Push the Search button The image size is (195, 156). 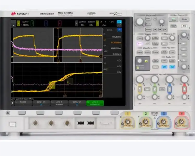(148, 24)
